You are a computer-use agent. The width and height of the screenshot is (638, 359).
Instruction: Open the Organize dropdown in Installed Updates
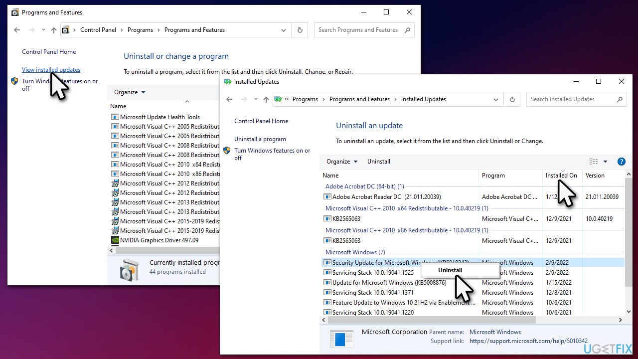pyautogui.click(x=341, y=161)
